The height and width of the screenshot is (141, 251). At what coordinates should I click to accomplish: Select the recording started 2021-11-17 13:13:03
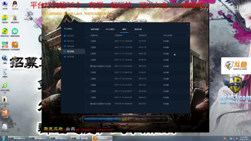[137, 54]
